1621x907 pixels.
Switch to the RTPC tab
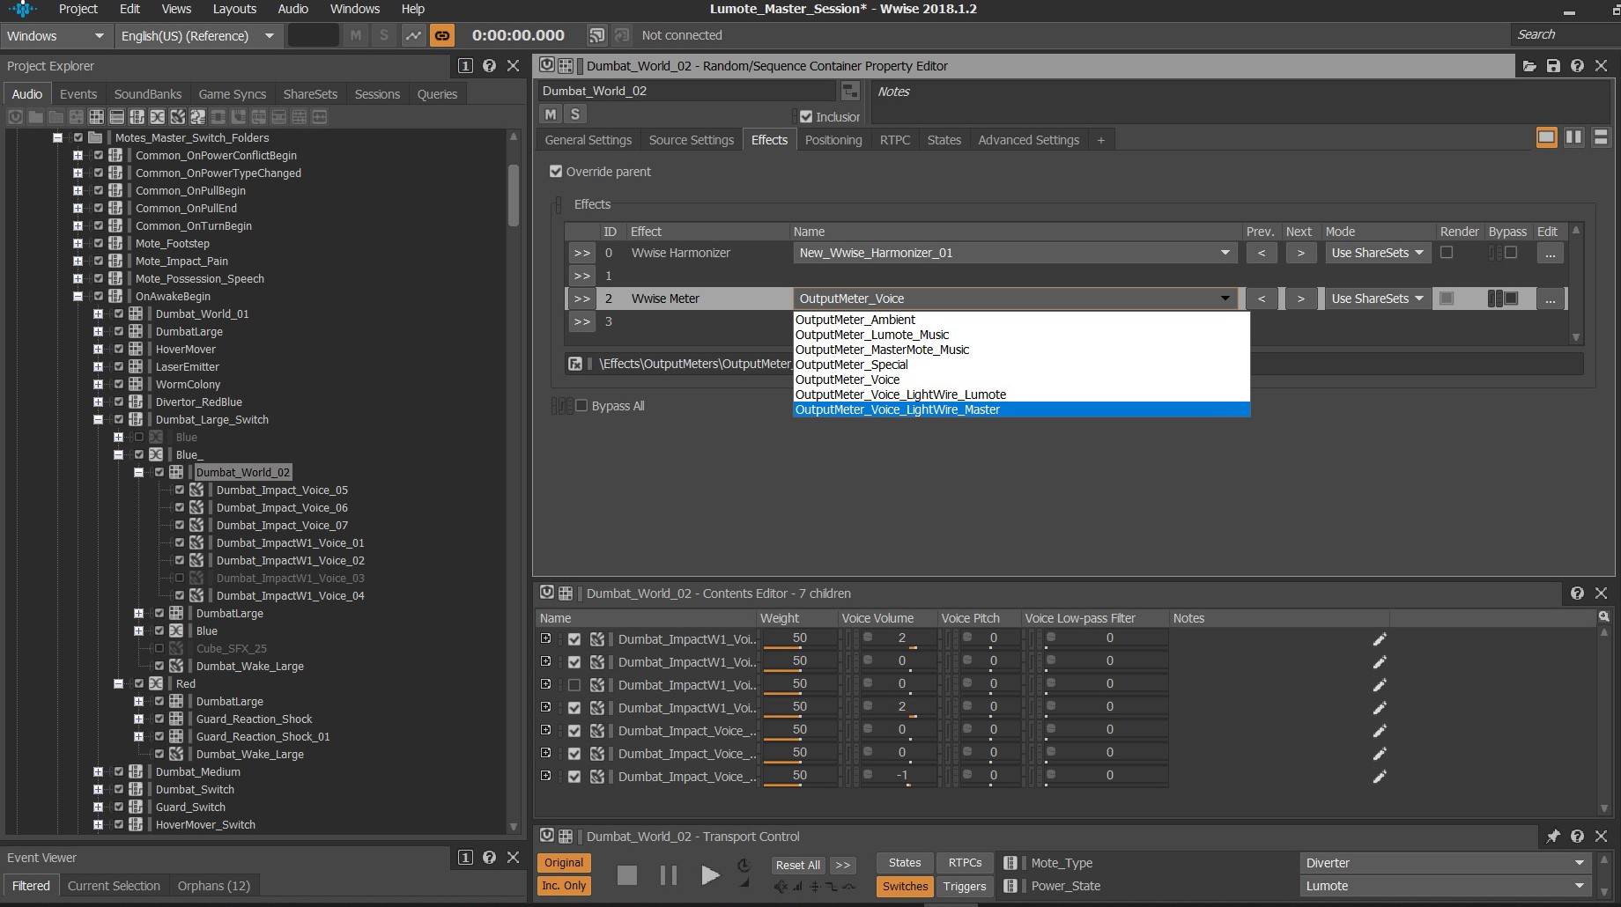tap(895, 140)
